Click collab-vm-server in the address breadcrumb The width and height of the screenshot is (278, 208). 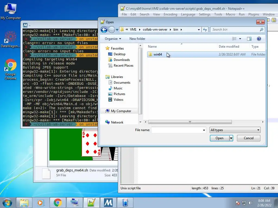(155, 30)
